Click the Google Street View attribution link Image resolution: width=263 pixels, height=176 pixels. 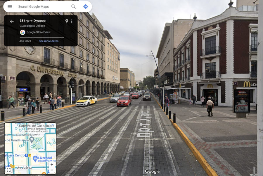pos(38,32)
